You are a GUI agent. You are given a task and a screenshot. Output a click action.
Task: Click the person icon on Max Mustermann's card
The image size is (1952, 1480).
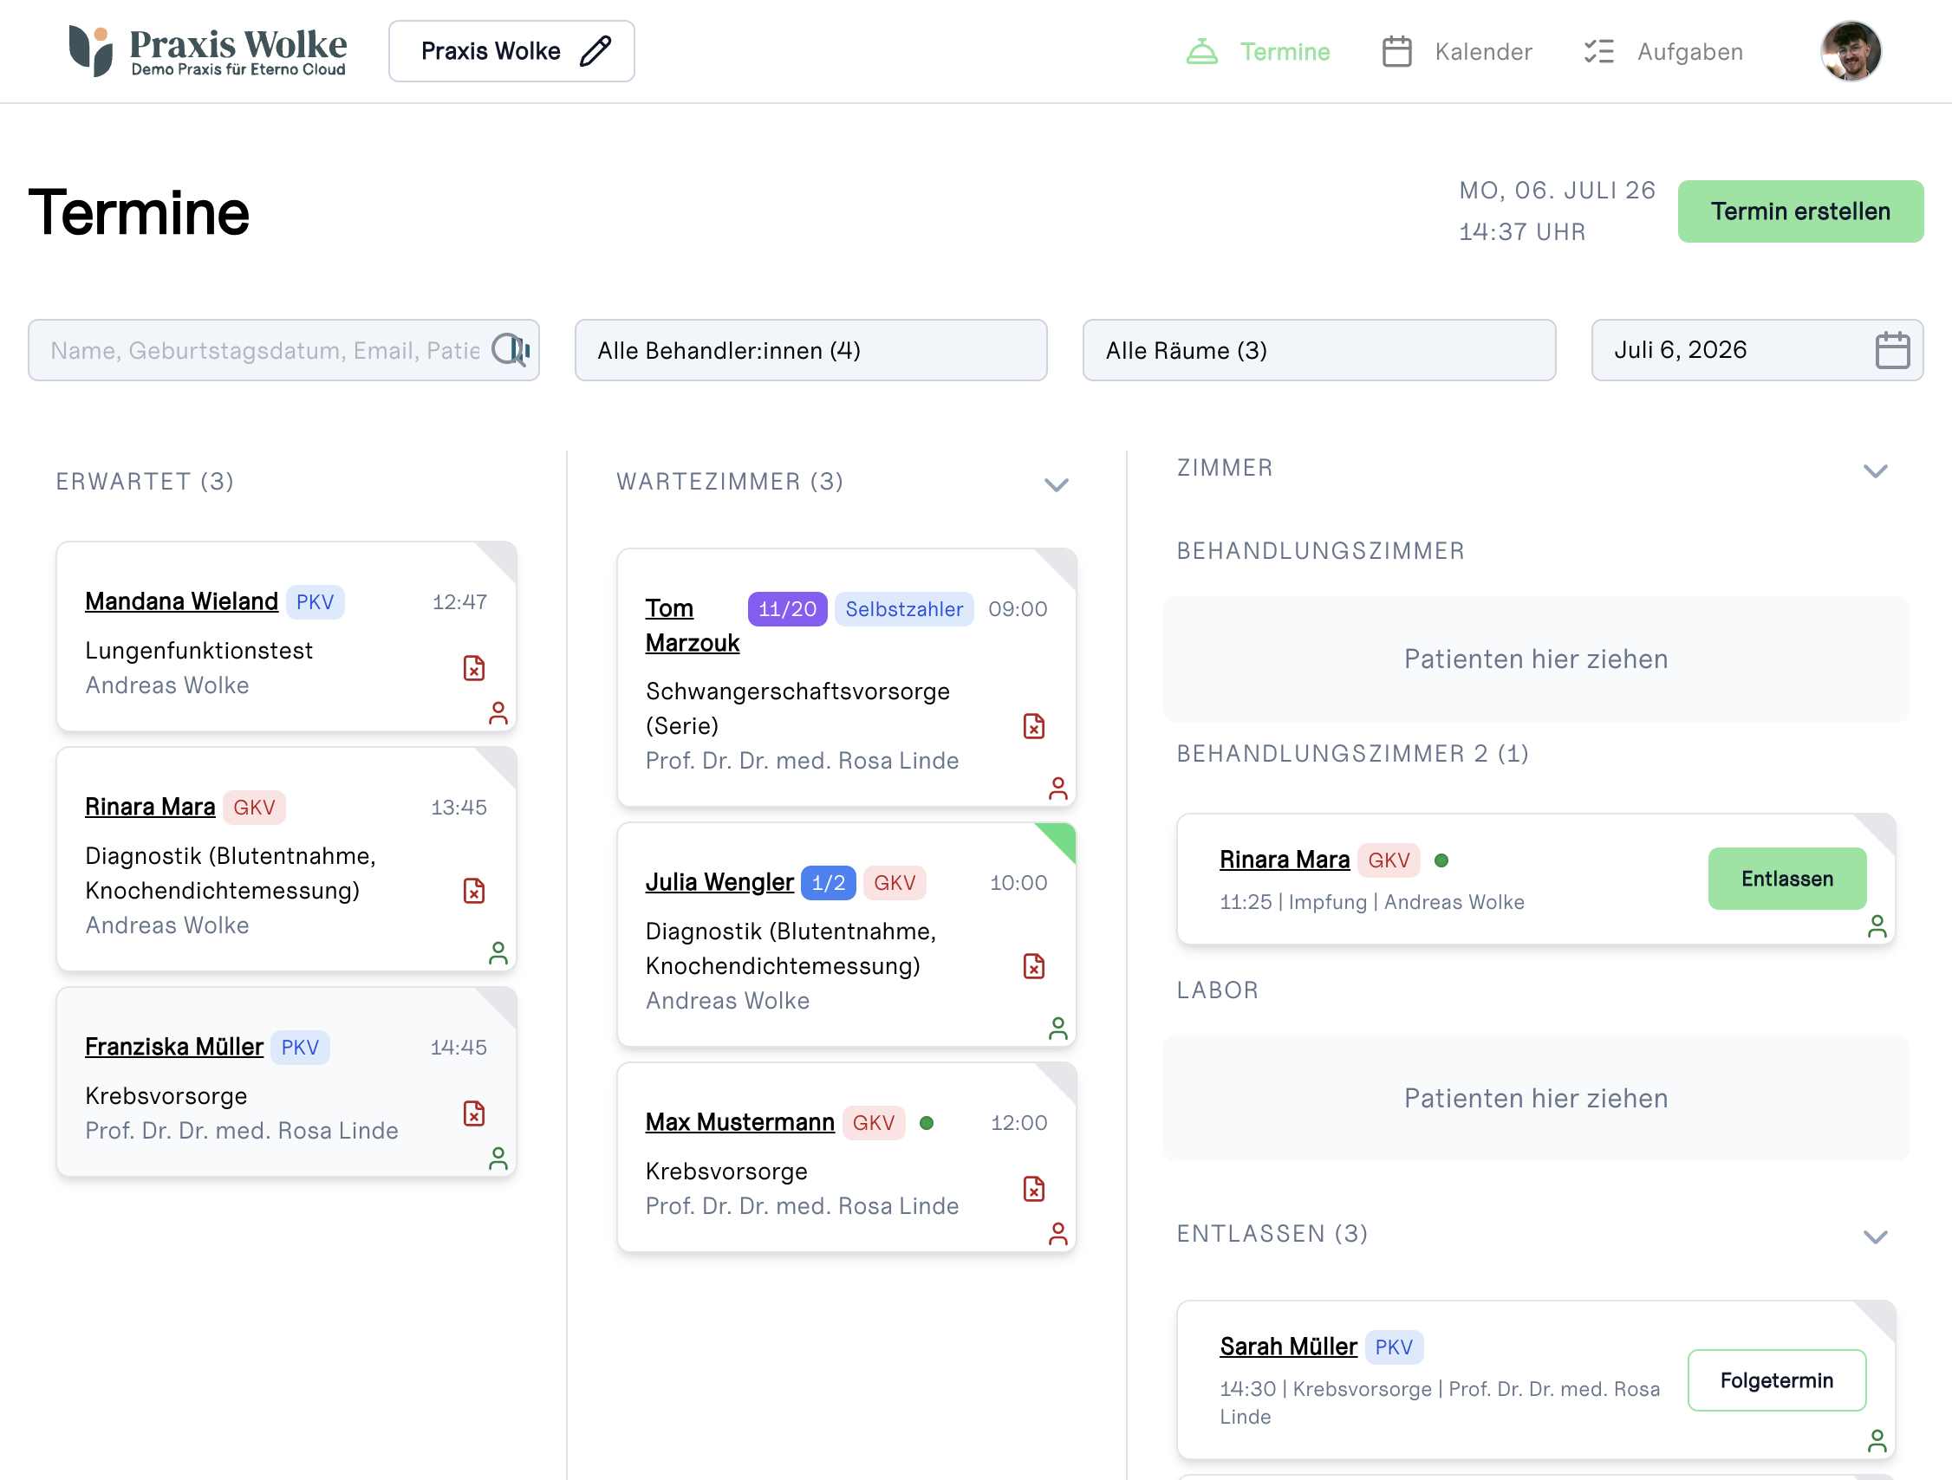[1058, 1233]
